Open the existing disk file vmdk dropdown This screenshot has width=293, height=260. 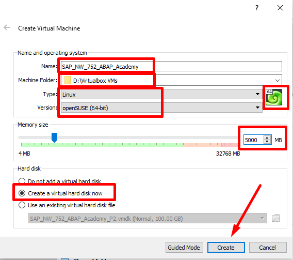coord(148,218)
